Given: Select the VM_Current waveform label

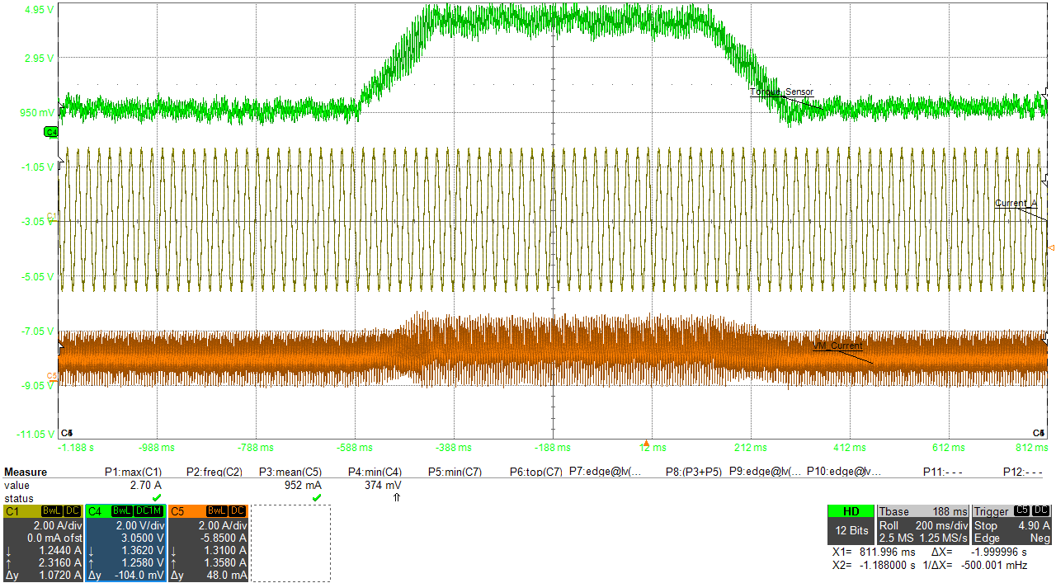Looking at the screenshot, I should (837, 346).
